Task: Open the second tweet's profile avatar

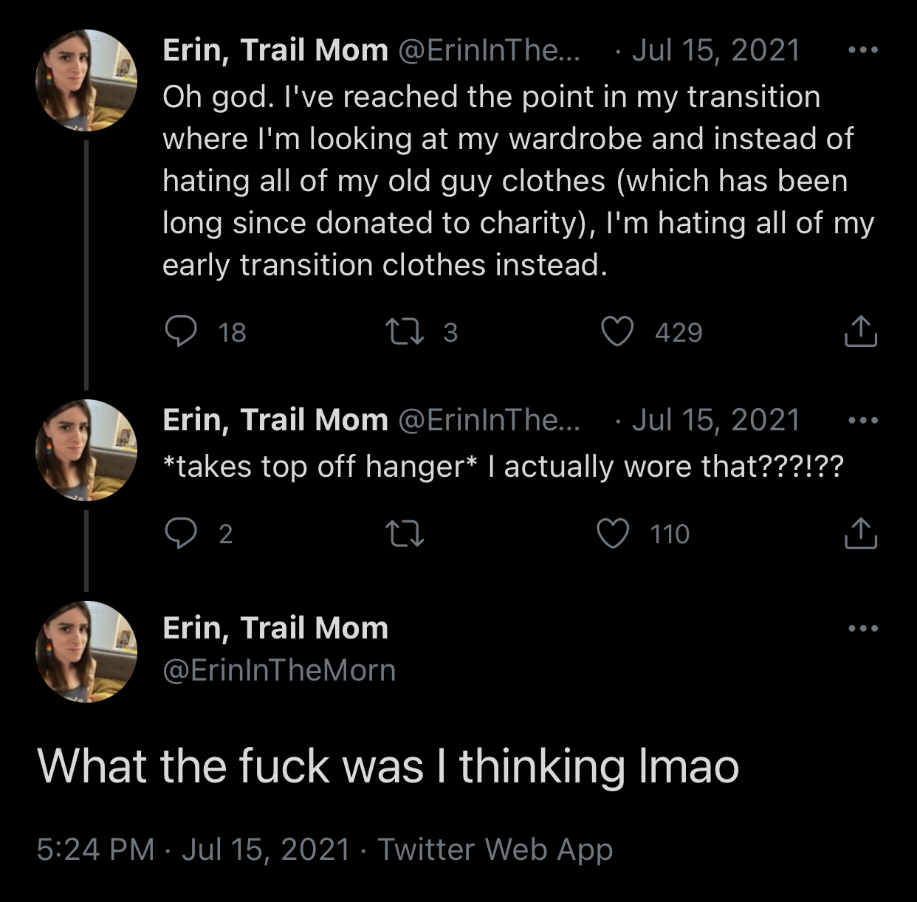Action: tap(86, 450)
